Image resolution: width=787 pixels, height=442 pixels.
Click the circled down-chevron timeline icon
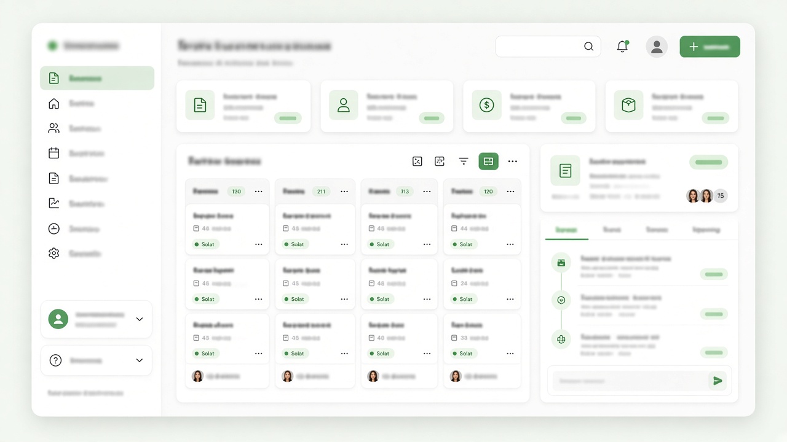pyautogui.click(x=561, y=300)
